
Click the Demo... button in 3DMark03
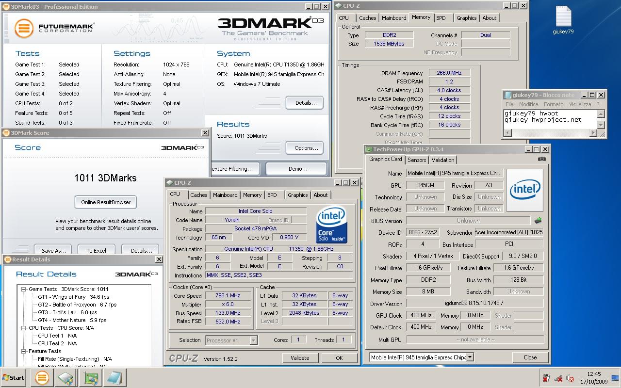pos(297,169)
